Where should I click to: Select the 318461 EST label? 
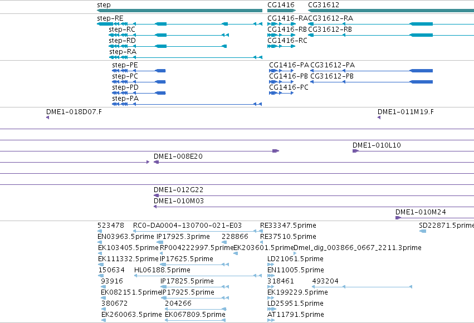click(281, 281)
